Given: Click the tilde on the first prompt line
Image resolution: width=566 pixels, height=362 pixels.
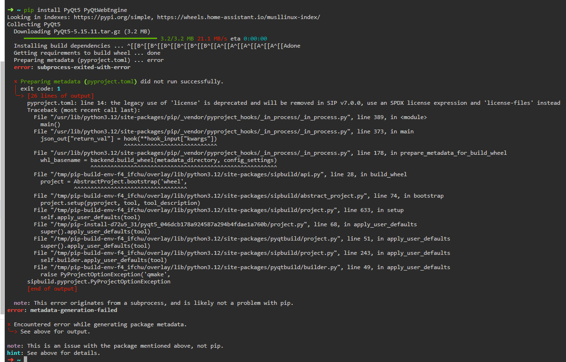Looking at the screenshot, I should 18,10.
